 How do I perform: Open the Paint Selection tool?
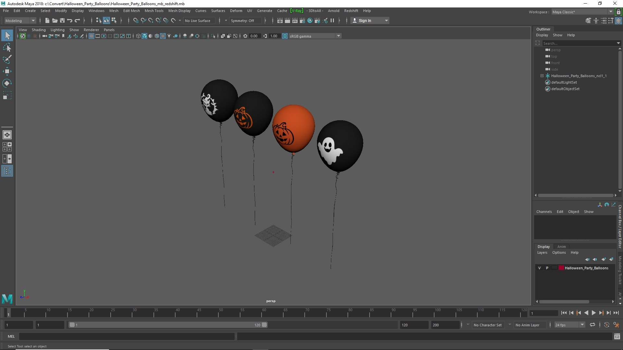(7, 59)
